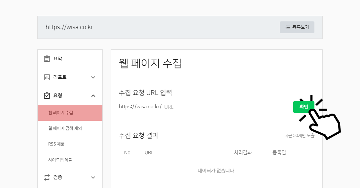
Task: Click the 리포트 bar chart icon
Action: (47, 77)
